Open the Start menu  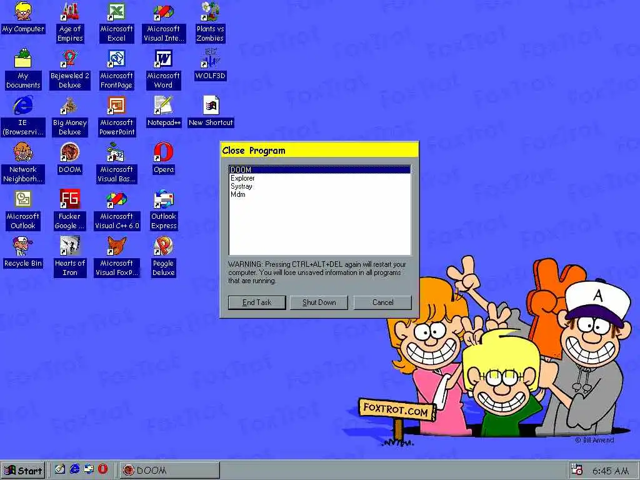[23, 470]
